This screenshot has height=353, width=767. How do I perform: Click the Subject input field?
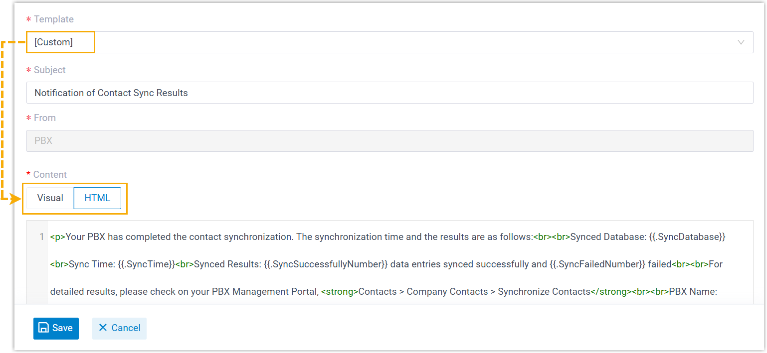click(389, 93)
